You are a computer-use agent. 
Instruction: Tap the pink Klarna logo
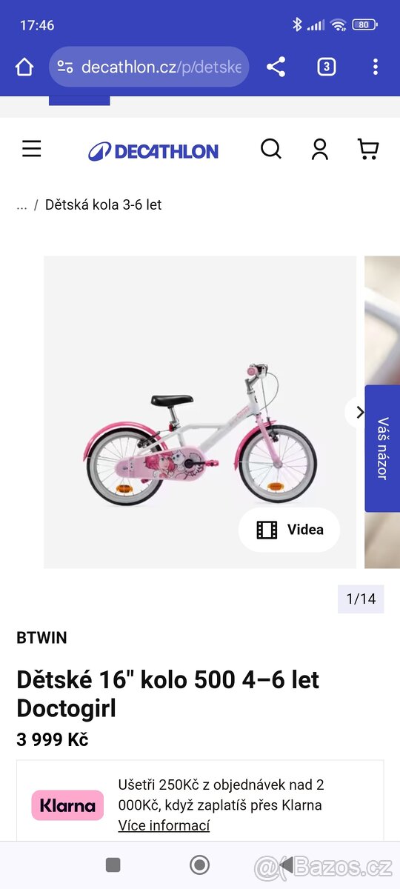(x=67, y=805)
